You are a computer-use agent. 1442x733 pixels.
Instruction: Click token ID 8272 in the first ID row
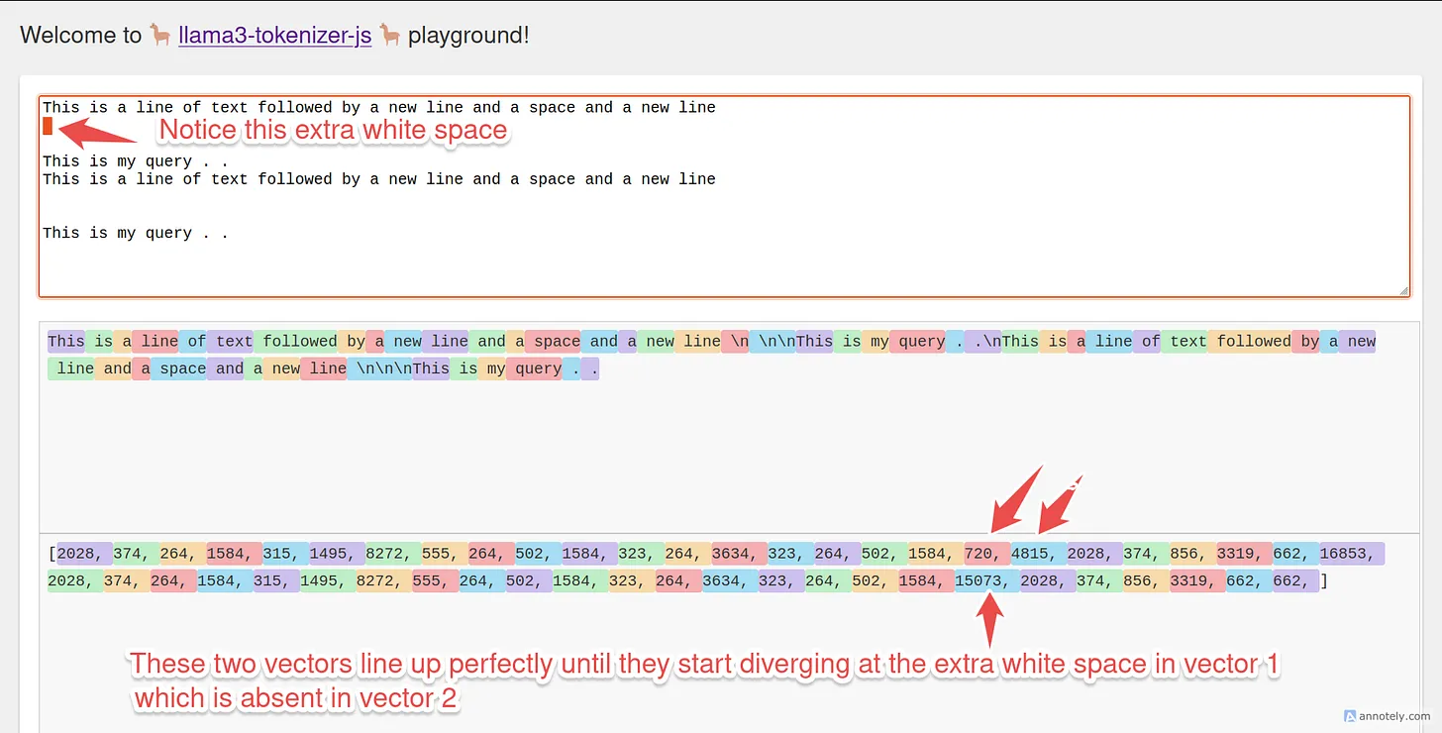[391, 554]
